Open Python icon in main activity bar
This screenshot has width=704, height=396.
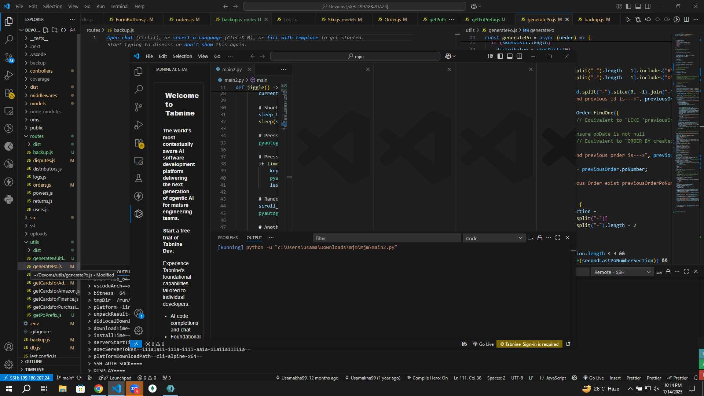coord(9,199)
